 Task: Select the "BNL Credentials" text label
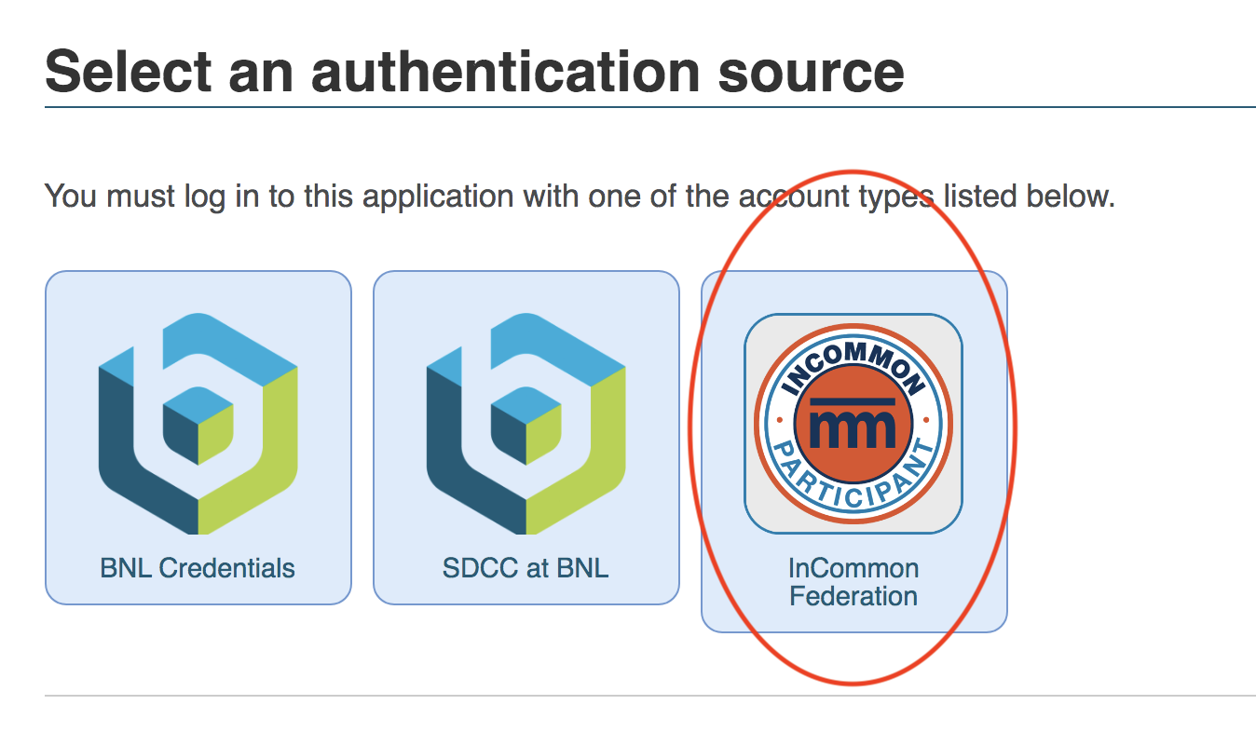point(198,568)
